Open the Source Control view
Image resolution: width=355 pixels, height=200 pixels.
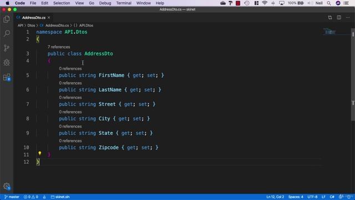[7, 48]
